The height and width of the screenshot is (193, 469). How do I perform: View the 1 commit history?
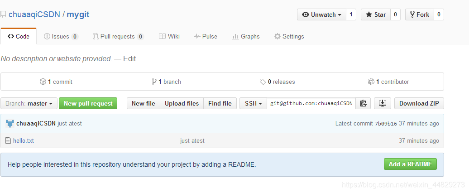point(56,82)
